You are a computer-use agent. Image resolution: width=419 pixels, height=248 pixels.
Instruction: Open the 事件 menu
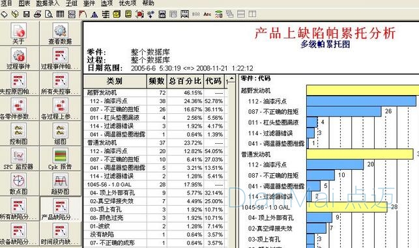point(89,3)
